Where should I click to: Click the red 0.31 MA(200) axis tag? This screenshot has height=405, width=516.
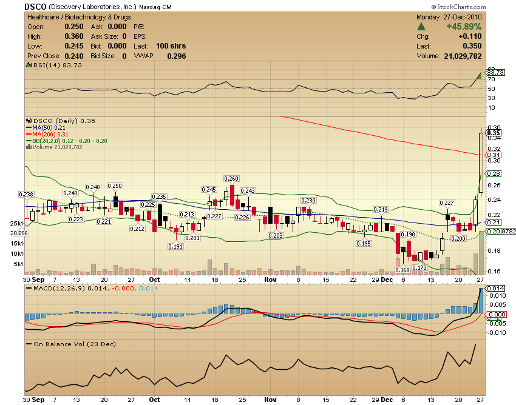(x=494, y=155)
